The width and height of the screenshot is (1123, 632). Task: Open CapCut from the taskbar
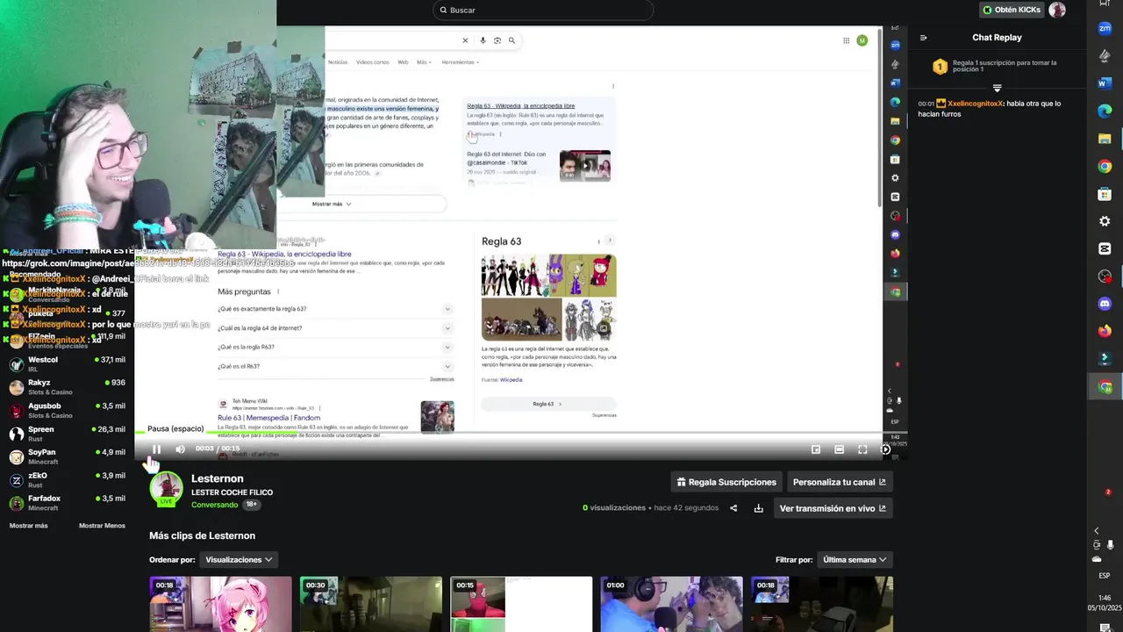click(x=1105, y=248)
